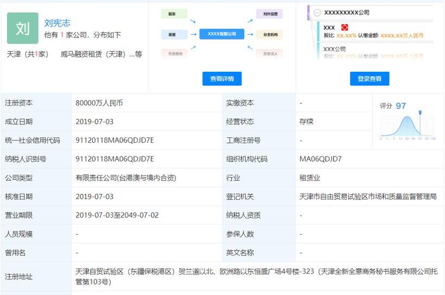Viewport: 445px width, 295px height.
Task: Click the red company count "1" next to 他有
Action: (62, 35)
